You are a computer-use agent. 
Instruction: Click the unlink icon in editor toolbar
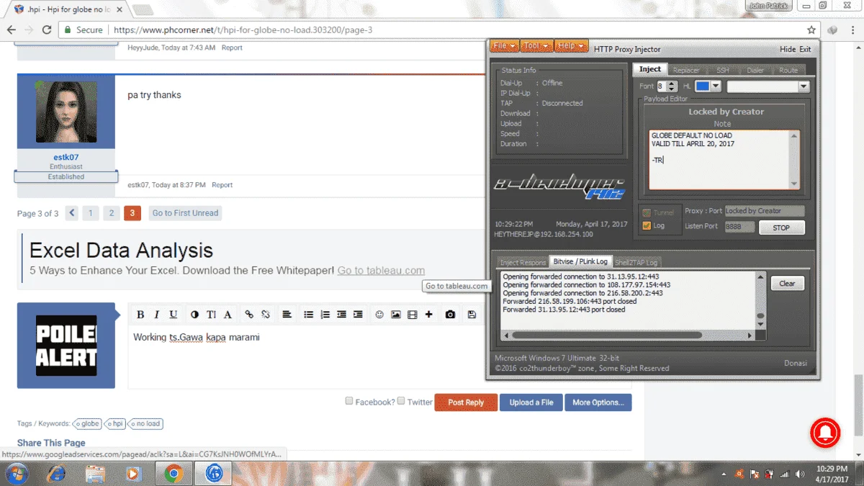click(x=266, y=315)
